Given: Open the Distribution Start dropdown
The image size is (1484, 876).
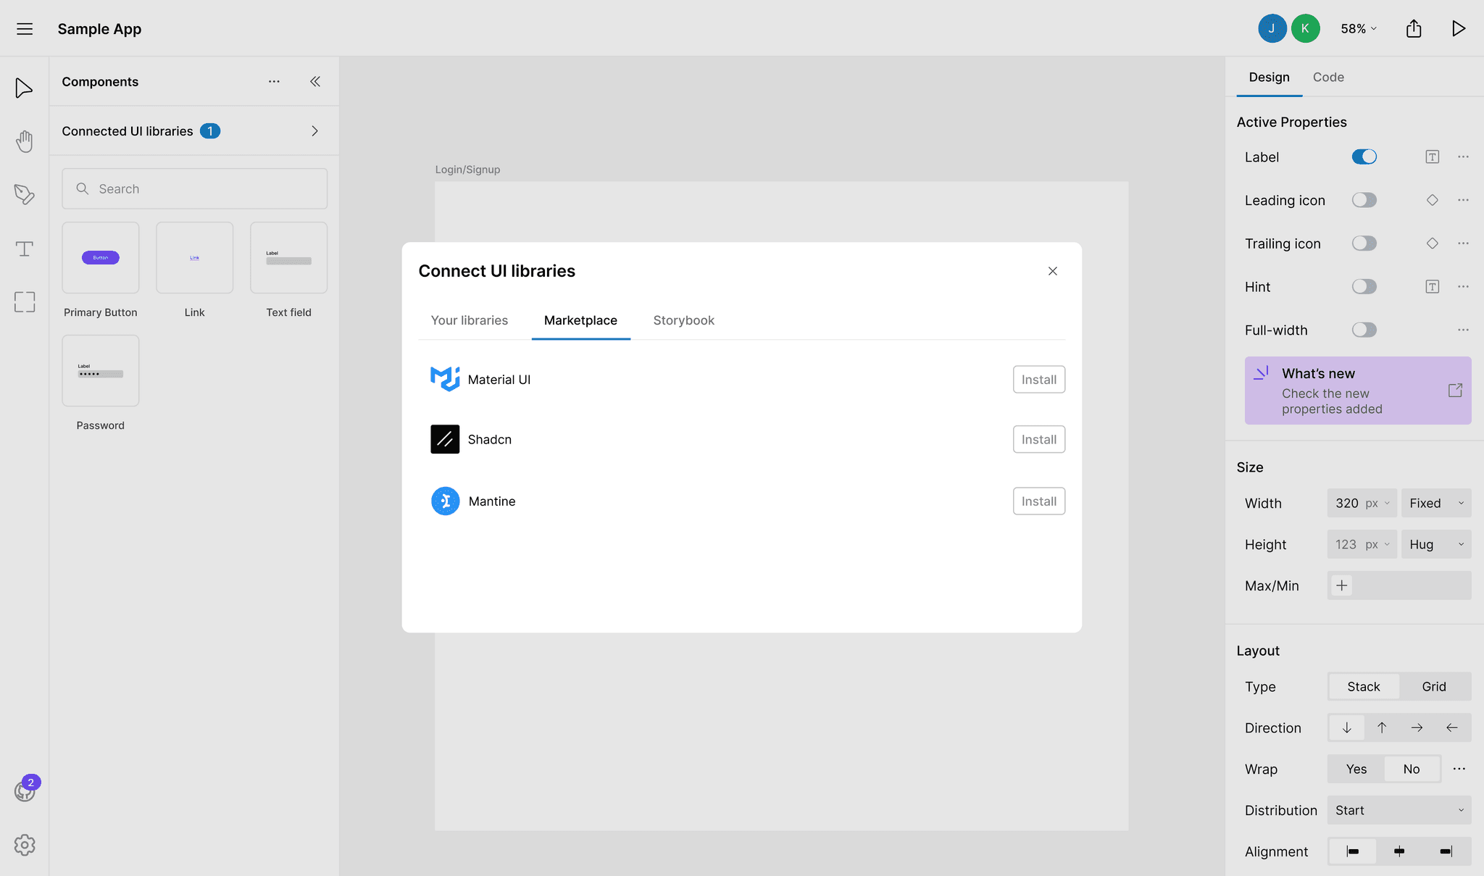Looking at the screenshot, I should point(1398,811).
